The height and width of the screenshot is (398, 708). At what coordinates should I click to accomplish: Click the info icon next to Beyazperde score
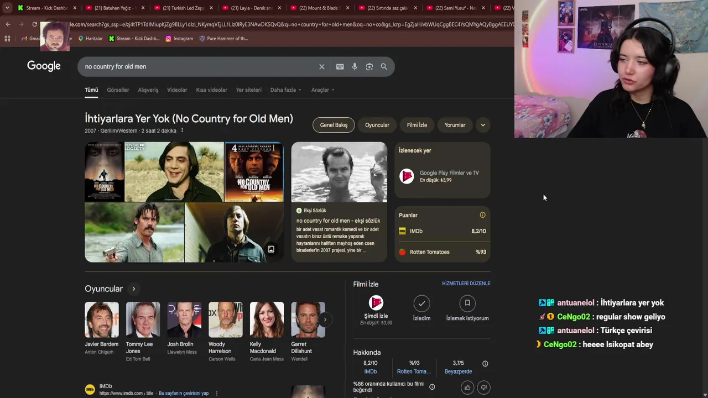(x=485, y=364)
